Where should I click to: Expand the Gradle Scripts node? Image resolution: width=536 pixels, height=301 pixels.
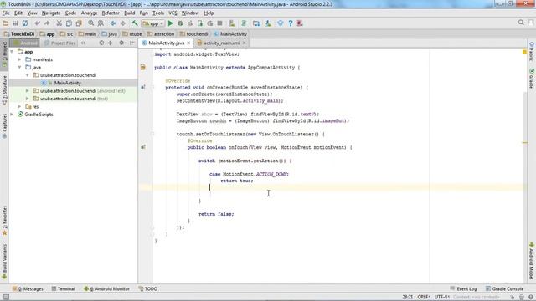pos(12,115)
